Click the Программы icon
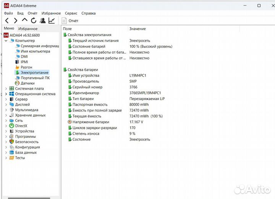Image resolution: width=275 pixels, height=199 pixels. pyautogui.click(x=11, y=136)
